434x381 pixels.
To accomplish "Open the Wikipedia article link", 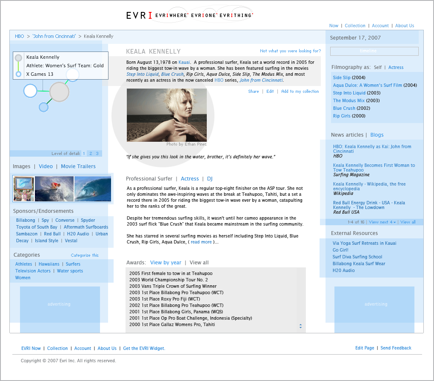I will tap(369, 186).
